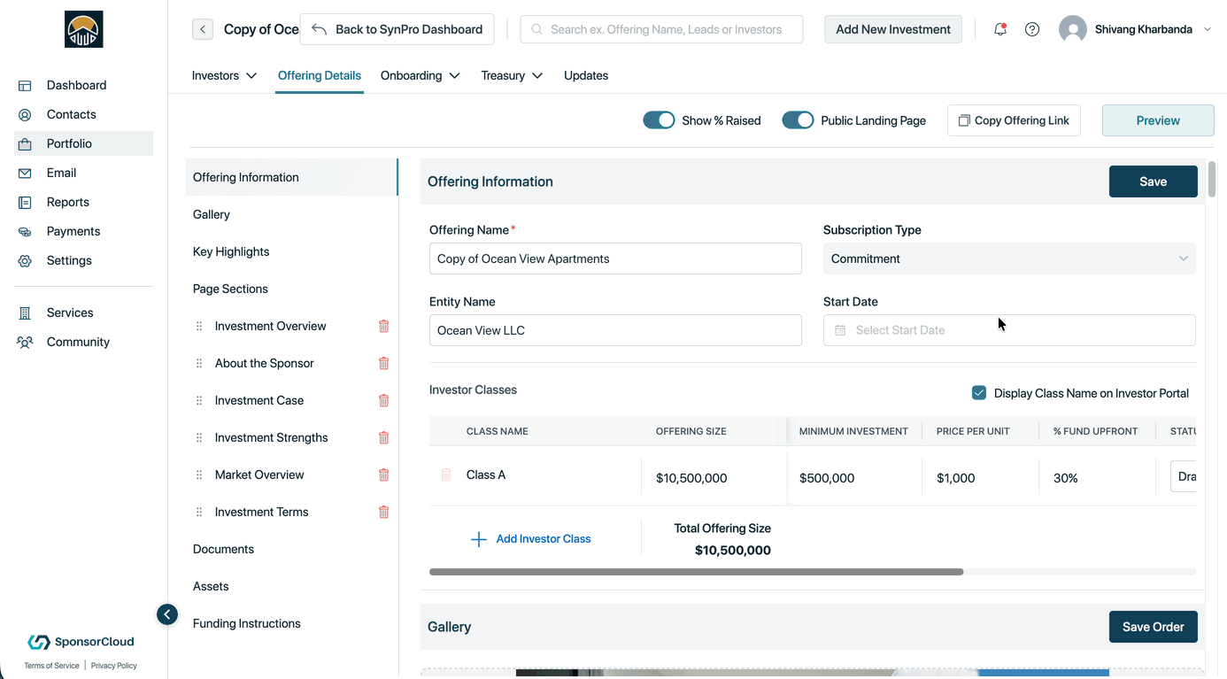Collapse sidebar with round chevron button
The image size is (1227, 679).
coord(167,614)
